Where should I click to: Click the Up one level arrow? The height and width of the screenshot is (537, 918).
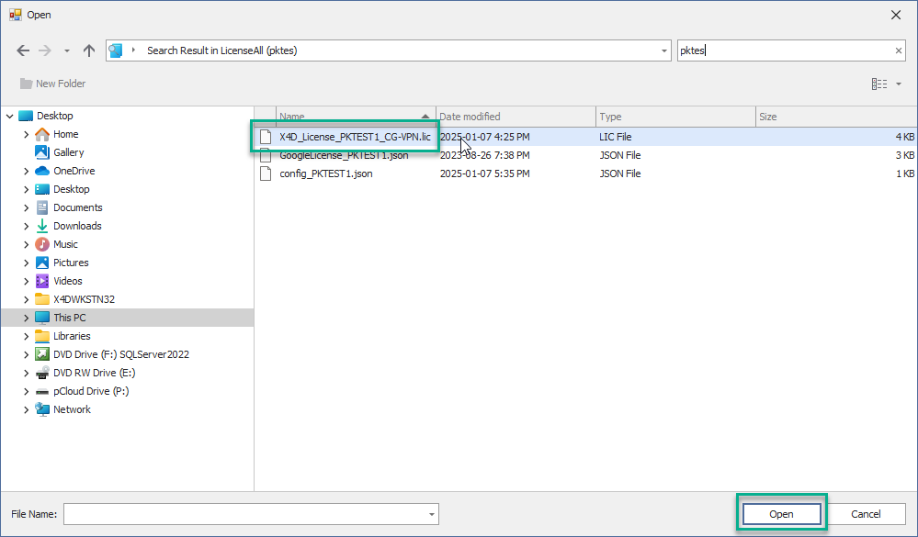(x=89, y=50)
